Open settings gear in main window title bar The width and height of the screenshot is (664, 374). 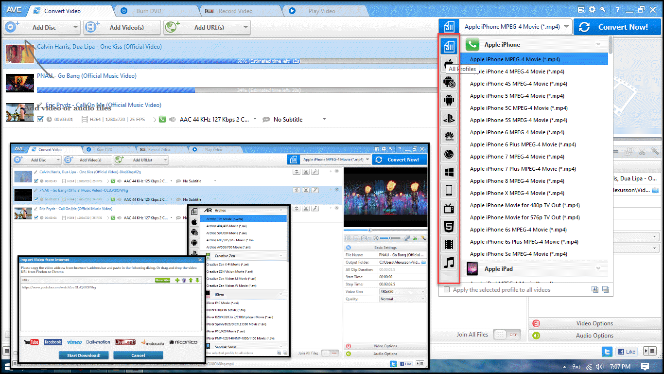coord(592,9)
